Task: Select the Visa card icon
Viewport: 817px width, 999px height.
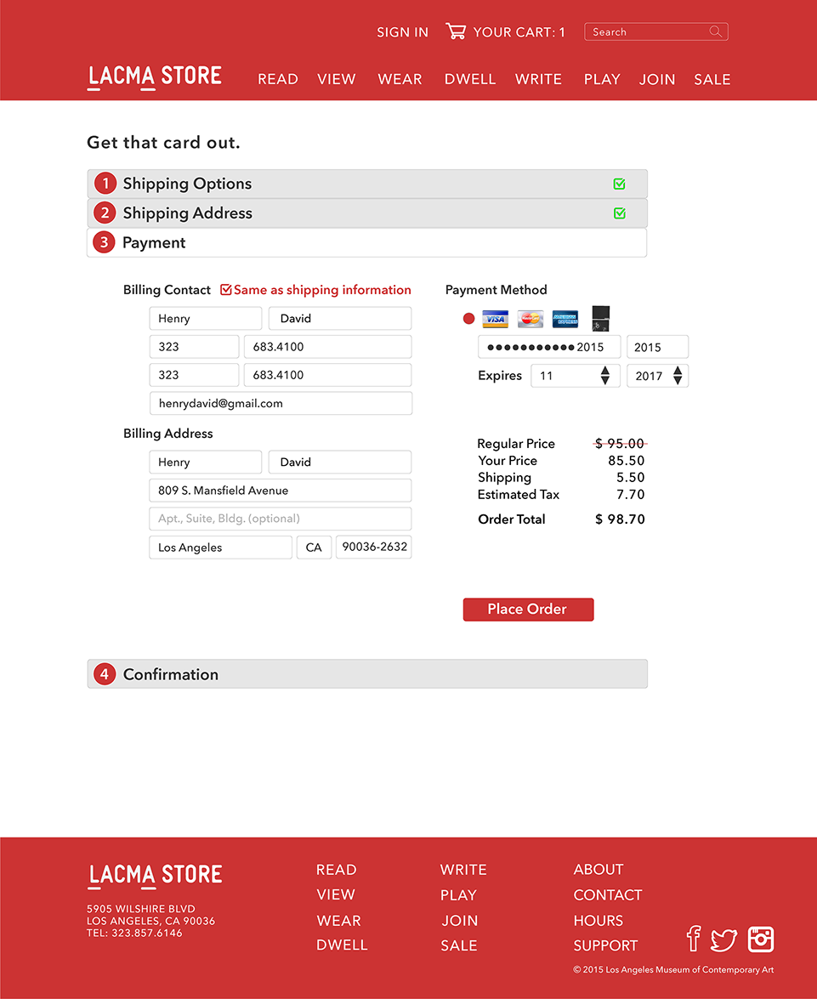Action: click(x=495, y=319)
